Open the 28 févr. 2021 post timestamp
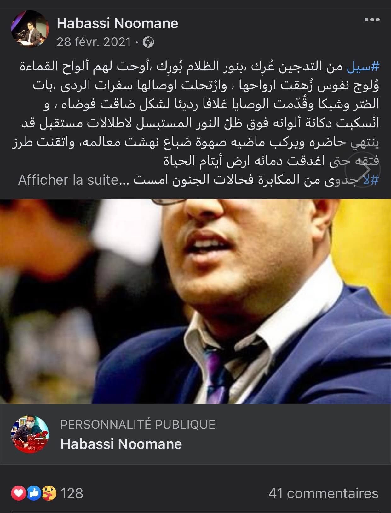391x513 pixels. point(94,42)
